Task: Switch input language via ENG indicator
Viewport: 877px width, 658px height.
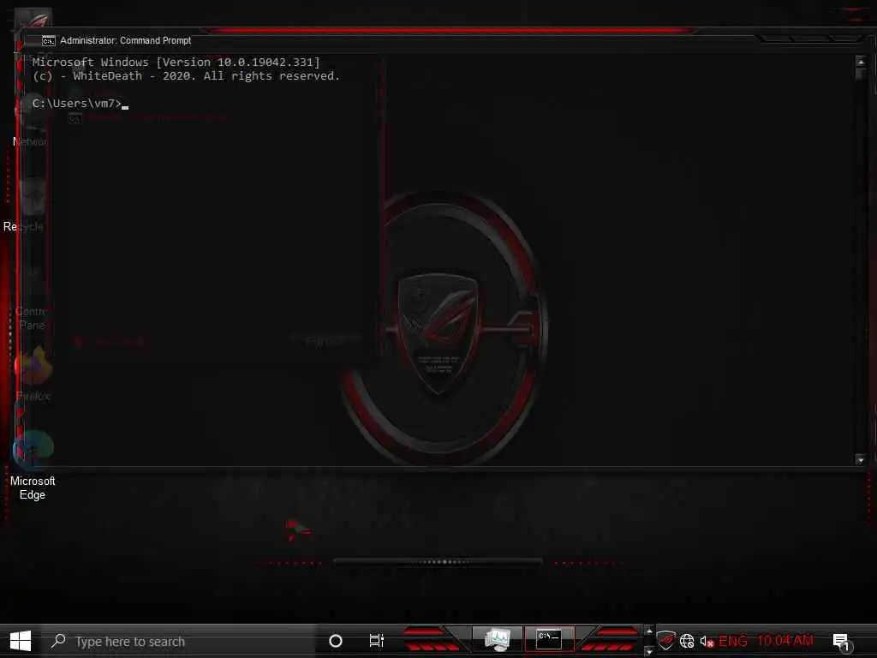Action: (x=733, y=641)
